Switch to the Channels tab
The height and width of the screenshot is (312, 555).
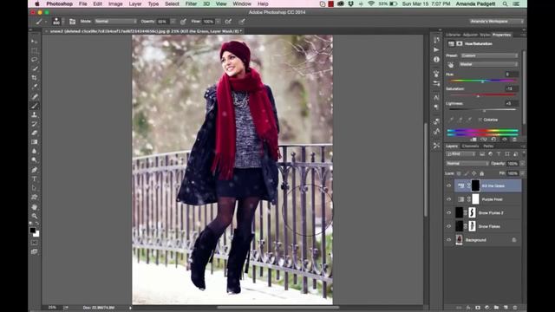(470, 146)
